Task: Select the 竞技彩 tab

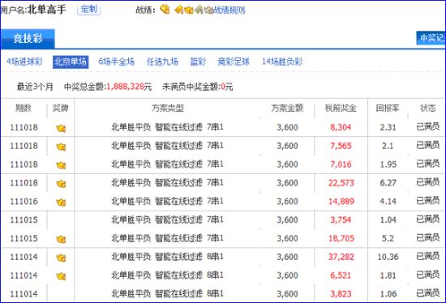Action: tap(28, 38)
